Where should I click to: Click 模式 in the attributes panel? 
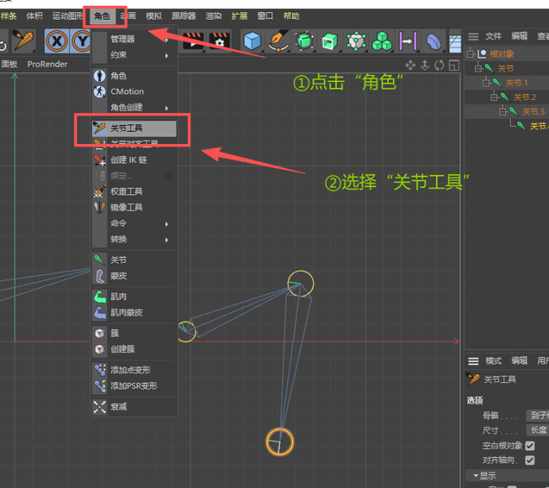[494, 360]
